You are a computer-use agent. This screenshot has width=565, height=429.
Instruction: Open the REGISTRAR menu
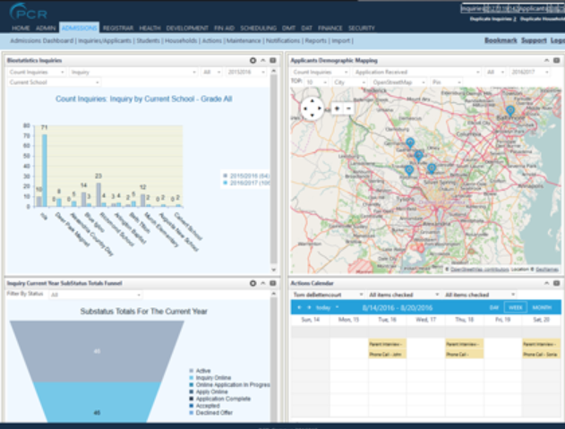pos(118,28)
